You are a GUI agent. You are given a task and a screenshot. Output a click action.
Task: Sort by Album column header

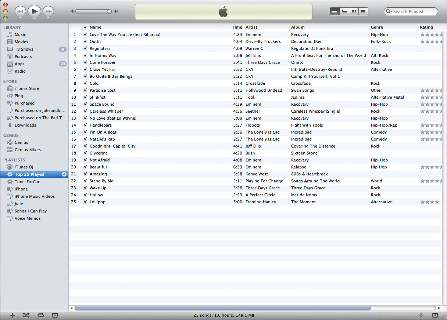(x=329, y=27)
